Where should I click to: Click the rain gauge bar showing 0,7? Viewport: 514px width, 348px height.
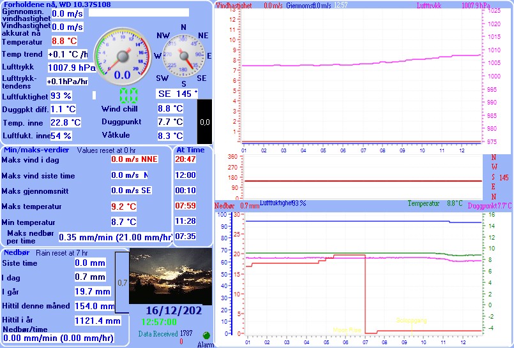(122, 281)
